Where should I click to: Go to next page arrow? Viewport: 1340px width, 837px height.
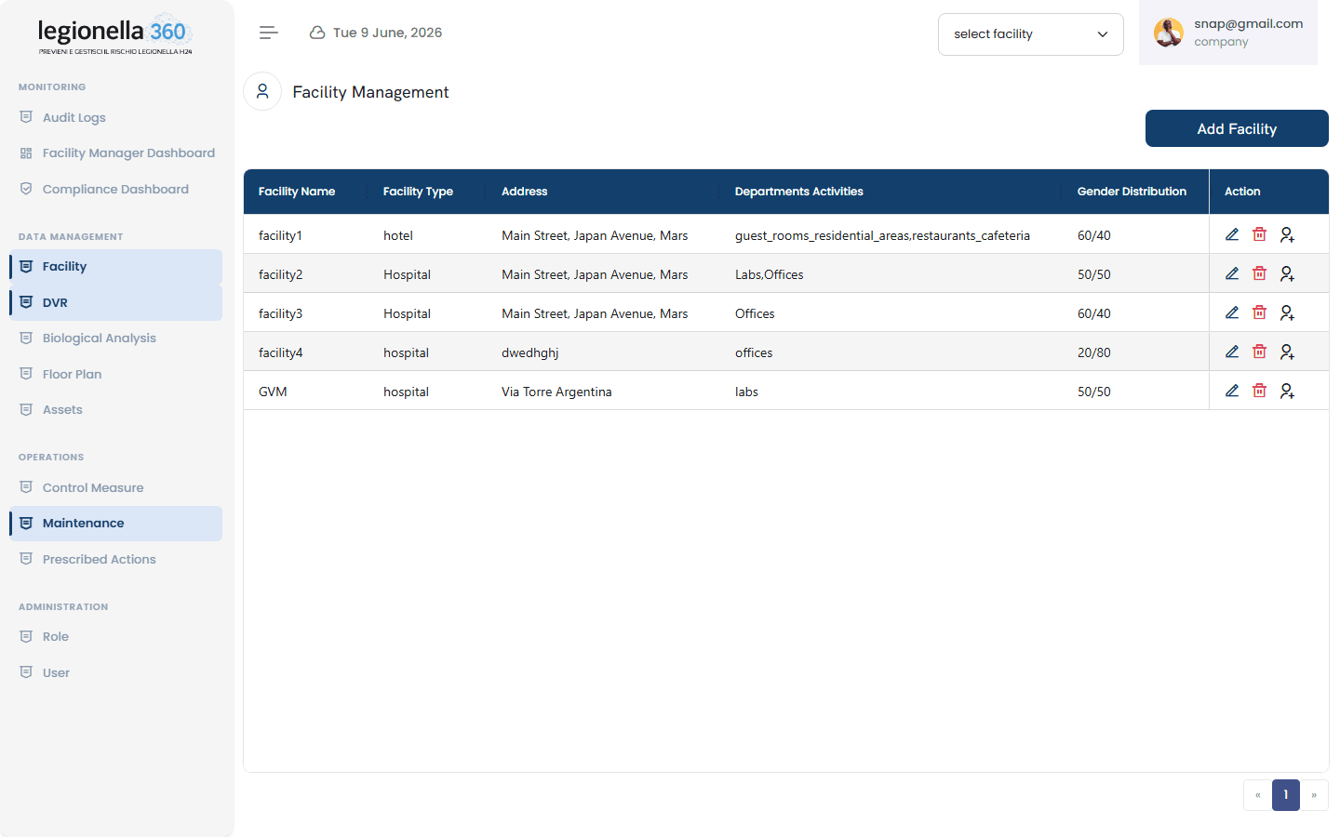point(1314,795)
